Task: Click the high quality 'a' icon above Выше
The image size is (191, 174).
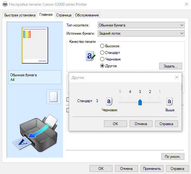Action: click(170, 101)
